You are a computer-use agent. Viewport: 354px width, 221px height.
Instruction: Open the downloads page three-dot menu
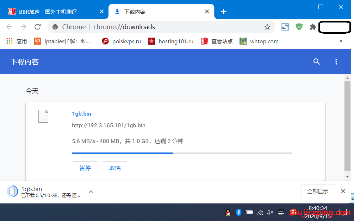click(x=336, y=61)
